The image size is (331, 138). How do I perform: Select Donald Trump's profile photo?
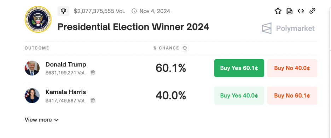pyautogui.click(x=32, y=68)
